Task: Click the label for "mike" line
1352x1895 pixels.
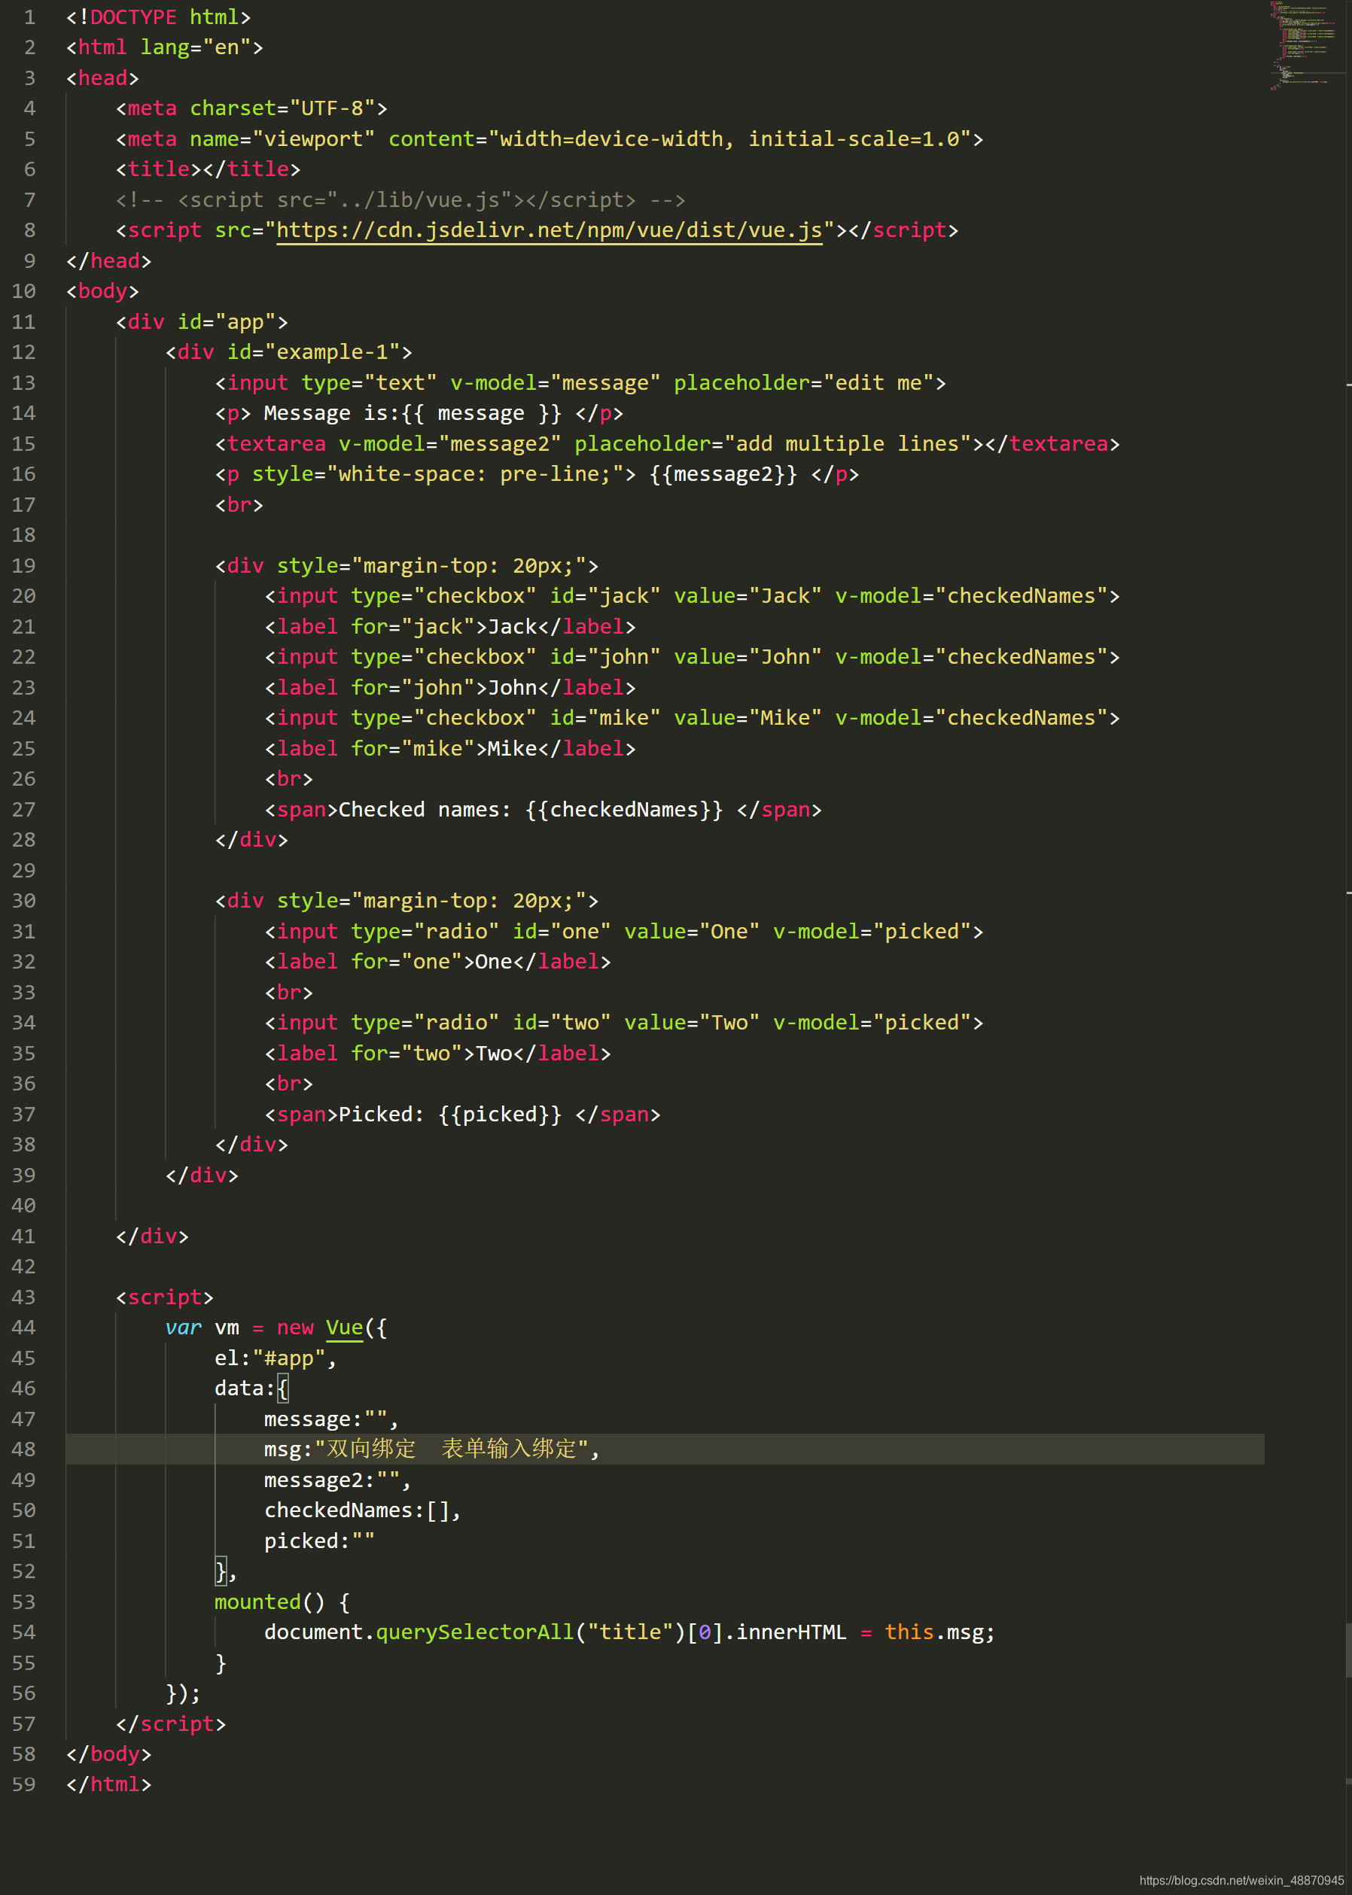Action: click(x=450, y=748)
